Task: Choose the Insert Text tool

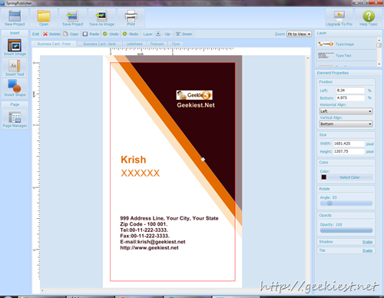Action: click(x=15, y=68)
